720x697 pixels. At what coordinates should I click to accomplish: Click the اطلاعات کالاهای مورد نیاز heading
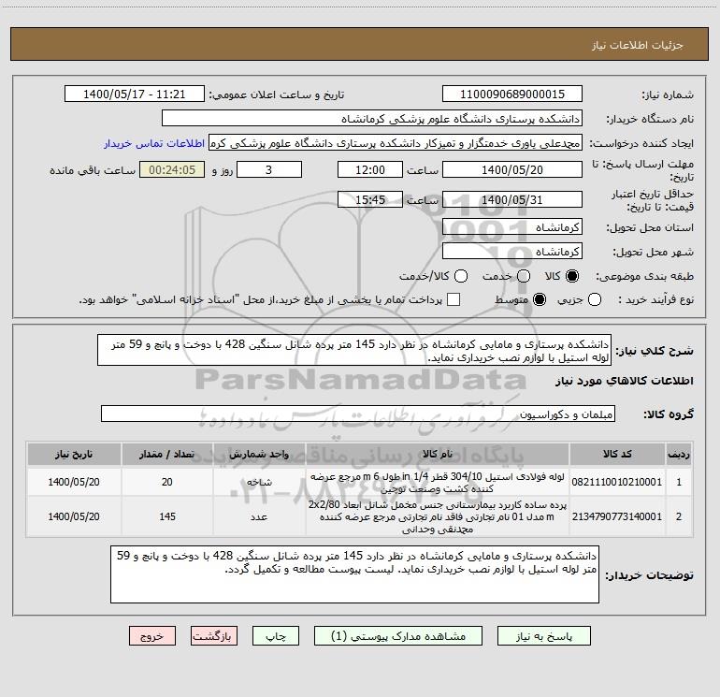click(x=625, y=381)
